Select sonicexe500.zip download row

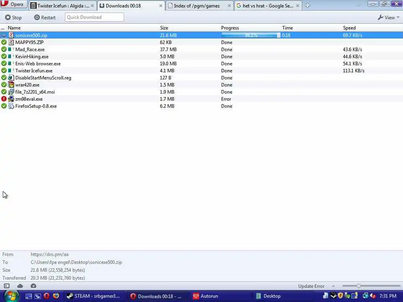[201, 35]
